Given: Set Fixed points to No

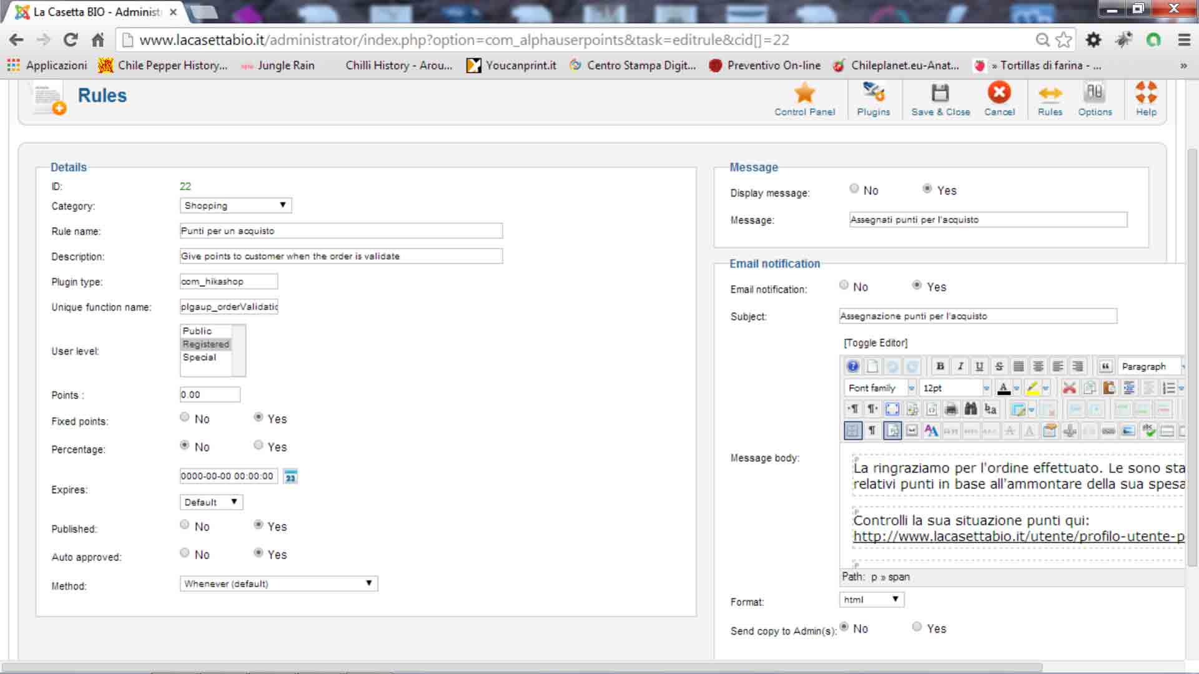Looking at the screenshot, I should click(185, 418).
